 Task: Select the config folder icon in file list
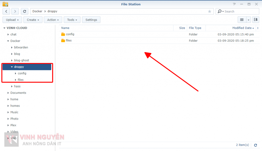click(63, 34)
